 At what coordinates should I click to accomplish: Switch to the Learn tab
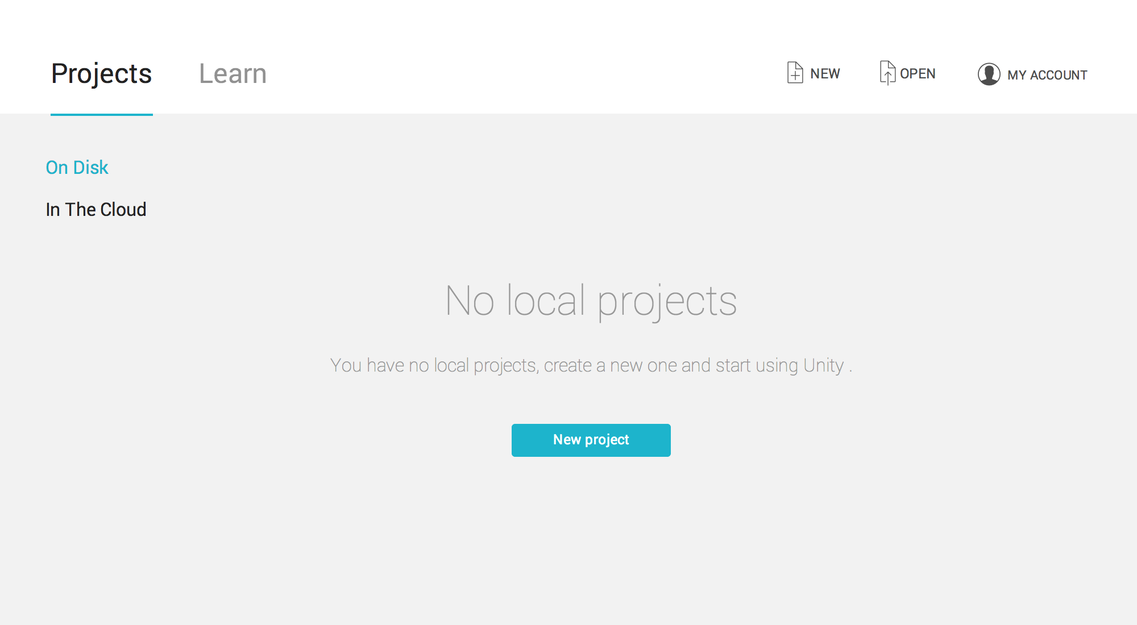[x=233, y=73]
